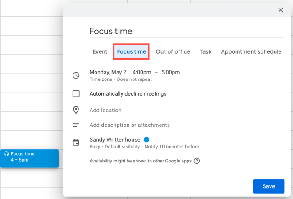Switch to the Event tab
The image size is (293, 199).
(100, 52)
